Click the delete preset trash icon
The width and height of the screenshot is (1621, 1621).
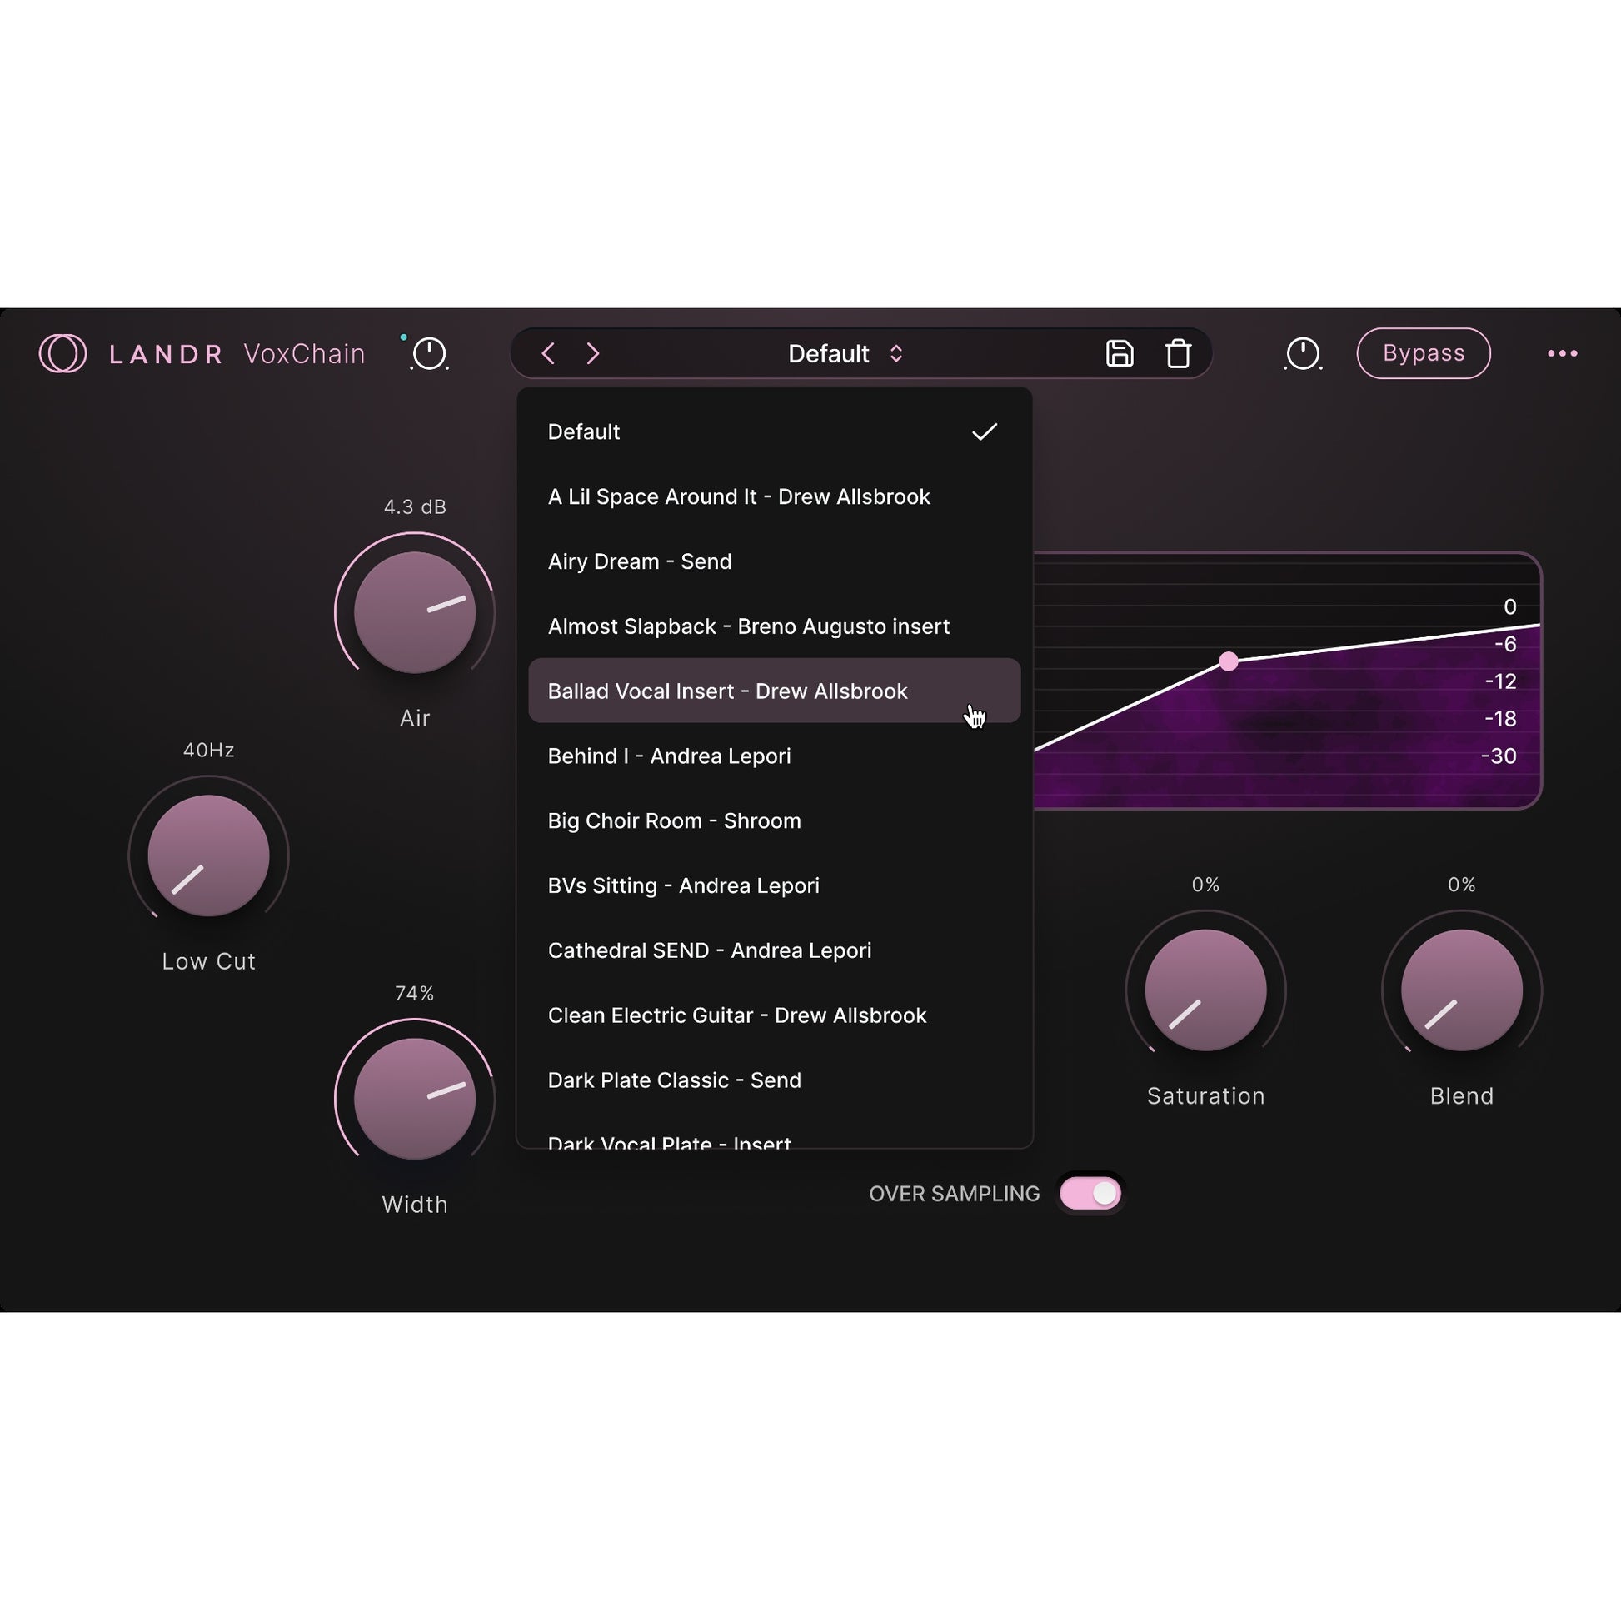click(x=1178, y=353)
